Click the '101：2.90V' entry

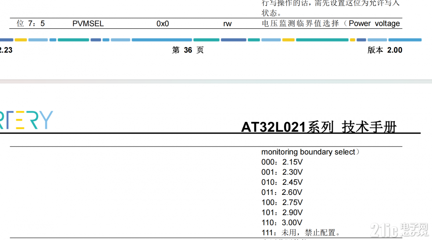tap(282, 212)
